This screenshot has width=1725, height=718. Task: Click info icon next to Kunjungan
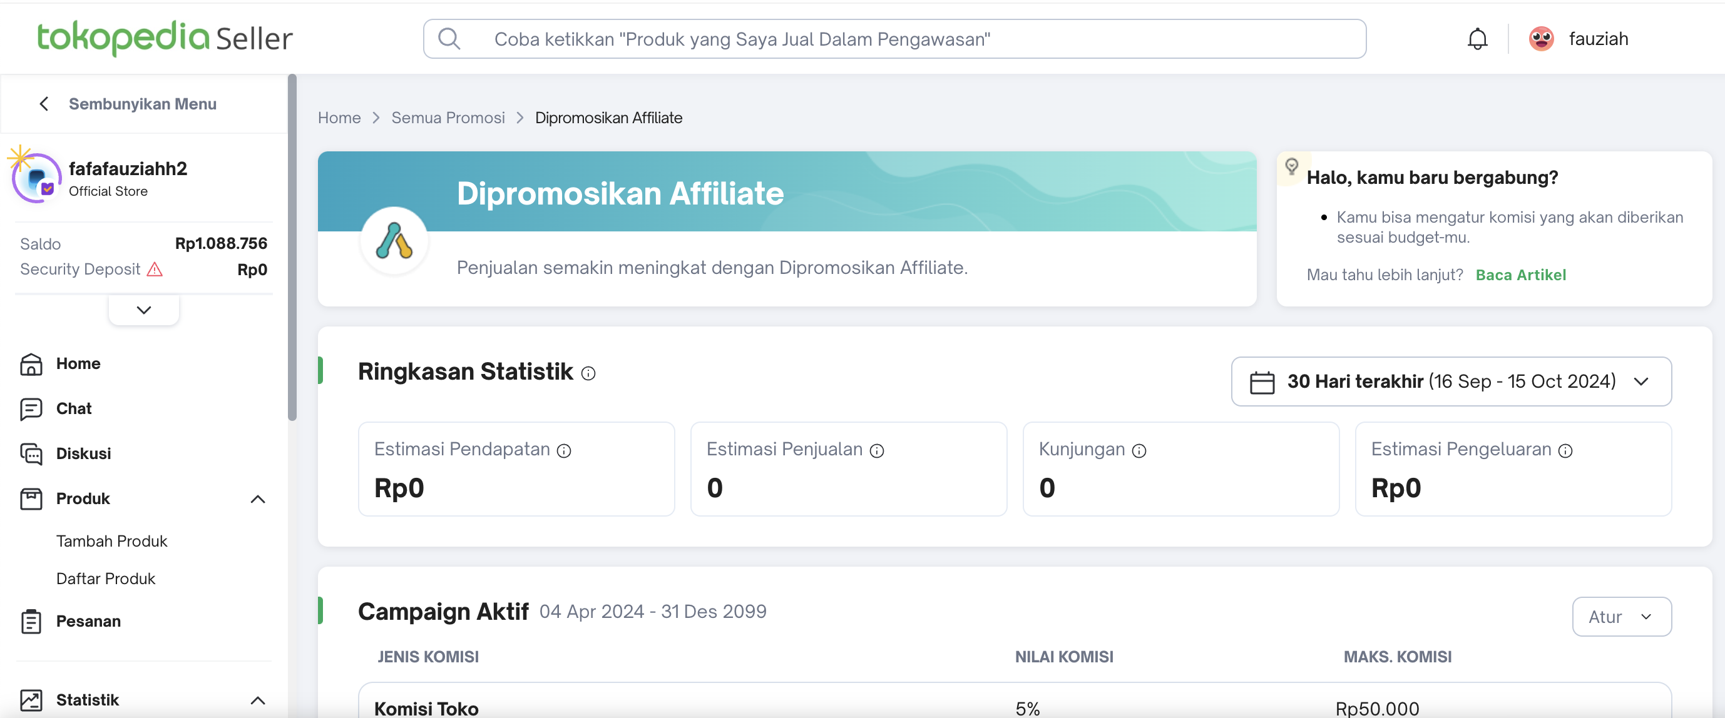pos(1139,451)
